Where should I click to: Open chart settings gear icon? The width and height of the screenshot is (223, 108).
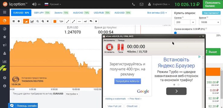tap(19, 21)
